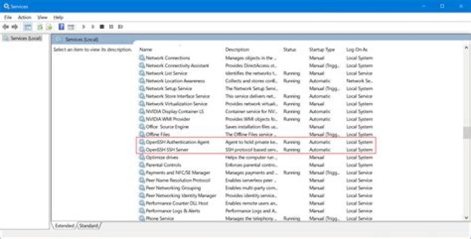
Task: Click the vertical scrollbar thumb
Action: [466, 133]
